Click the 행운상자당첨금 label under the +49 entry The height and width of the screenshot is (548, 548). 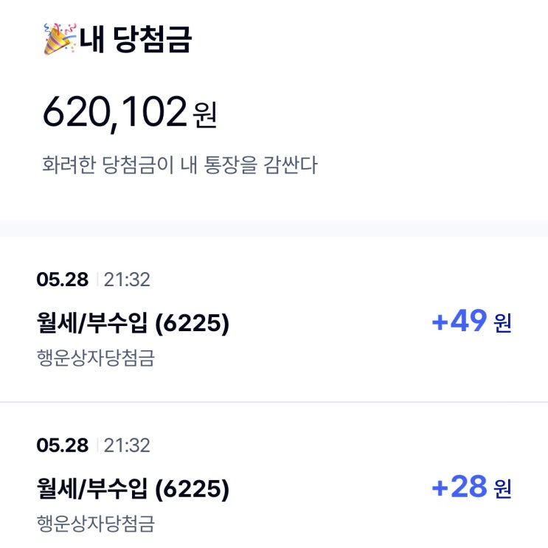[x=96, y=358]
